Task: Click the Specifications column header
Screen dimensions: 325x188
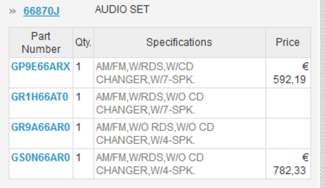Action: pos(179,42)
